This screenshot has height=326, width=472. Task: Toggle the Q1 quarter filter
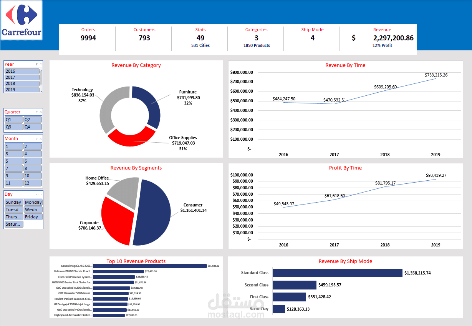pos(13,120)
